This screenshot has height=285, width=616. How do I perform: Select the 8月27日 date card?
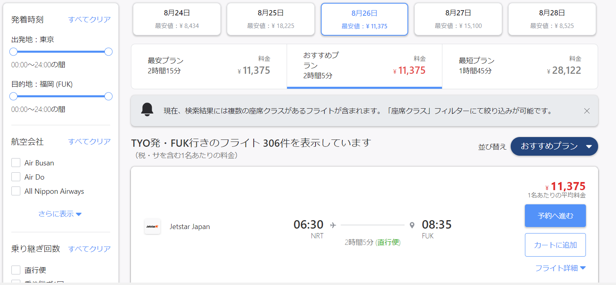pos(458,19)
